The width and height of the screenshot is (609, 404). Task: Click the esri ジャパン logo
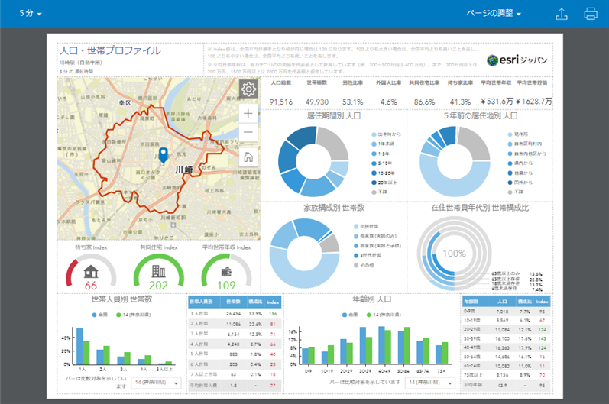pyautogui.click(x=516, y=60)
